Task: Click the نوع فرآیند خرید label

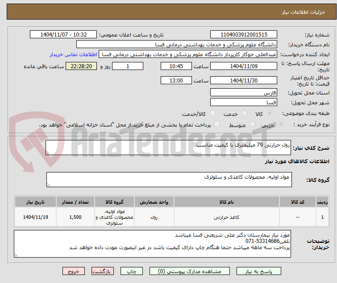Action: pyautogui.click(x=312, y=124)
